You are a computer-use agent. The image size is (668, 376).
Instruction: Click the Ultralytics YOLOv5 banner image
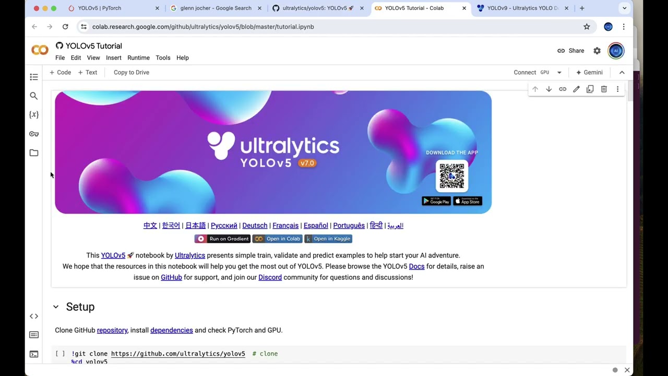point(273,152)
